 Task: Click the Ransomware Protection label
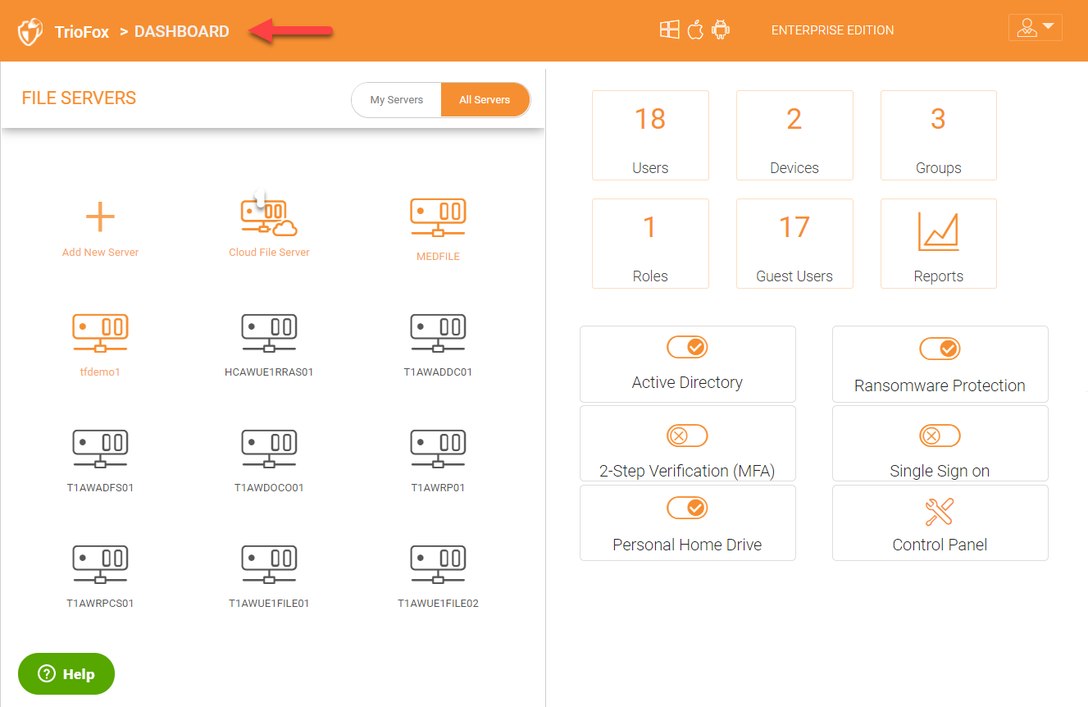(940, 385)
